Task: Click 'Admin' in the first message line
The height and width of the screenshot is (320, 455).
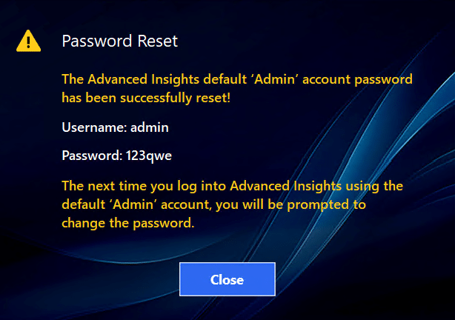Action: (x=255, y=78)
